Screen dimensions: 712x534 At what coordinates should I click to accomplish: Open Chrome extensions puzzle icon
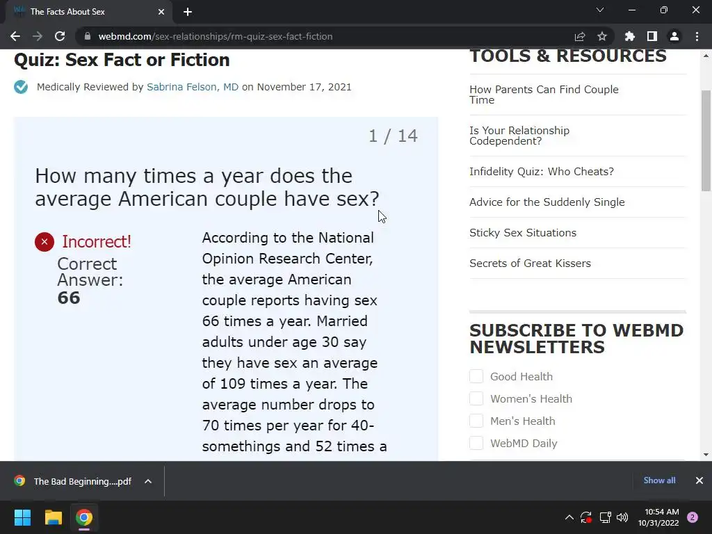[630, 36]
